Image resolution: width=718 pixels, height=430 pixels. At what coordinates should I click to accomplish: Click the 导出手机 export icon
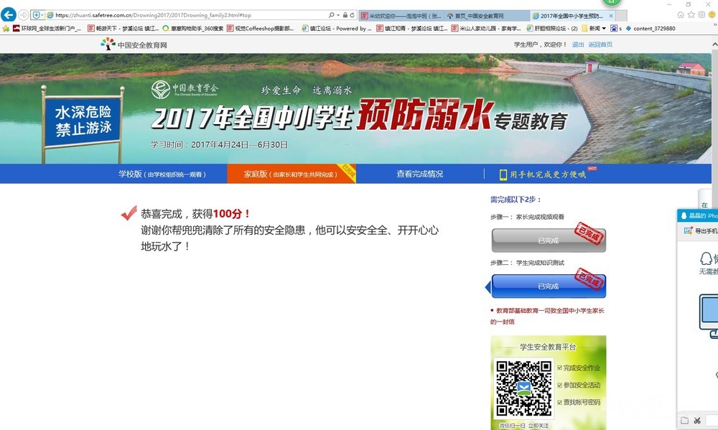689,231
